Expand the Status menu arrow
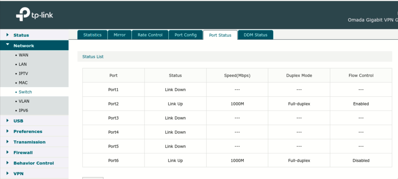The width and height of the screenshot is (398, 179). [8, 35]
